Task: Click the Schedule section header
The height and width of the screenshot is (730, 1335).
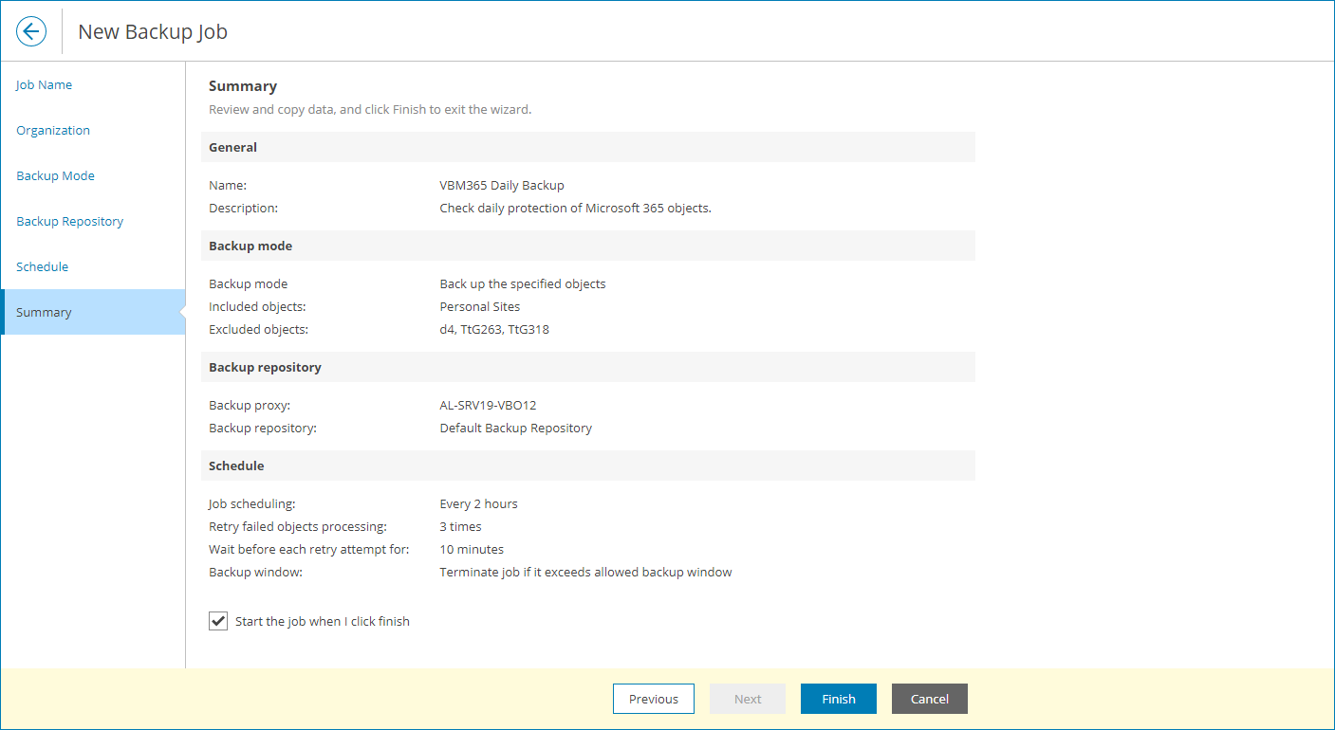Action: click(x=236, y=465)
